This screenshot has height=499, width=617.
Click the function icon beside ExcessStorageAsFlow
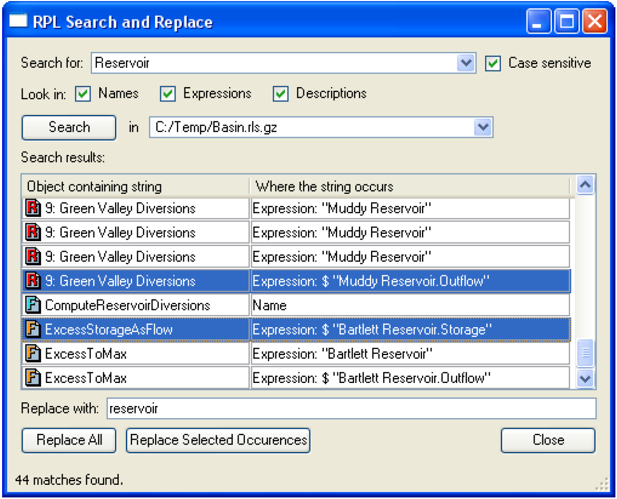(33, 330)
